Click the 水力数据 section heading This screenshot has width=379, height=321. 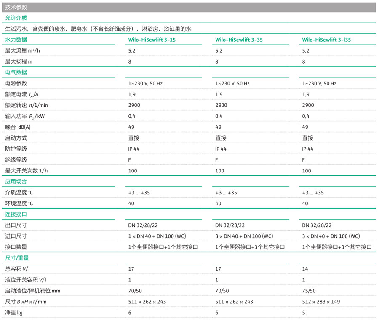click(16, 40)
